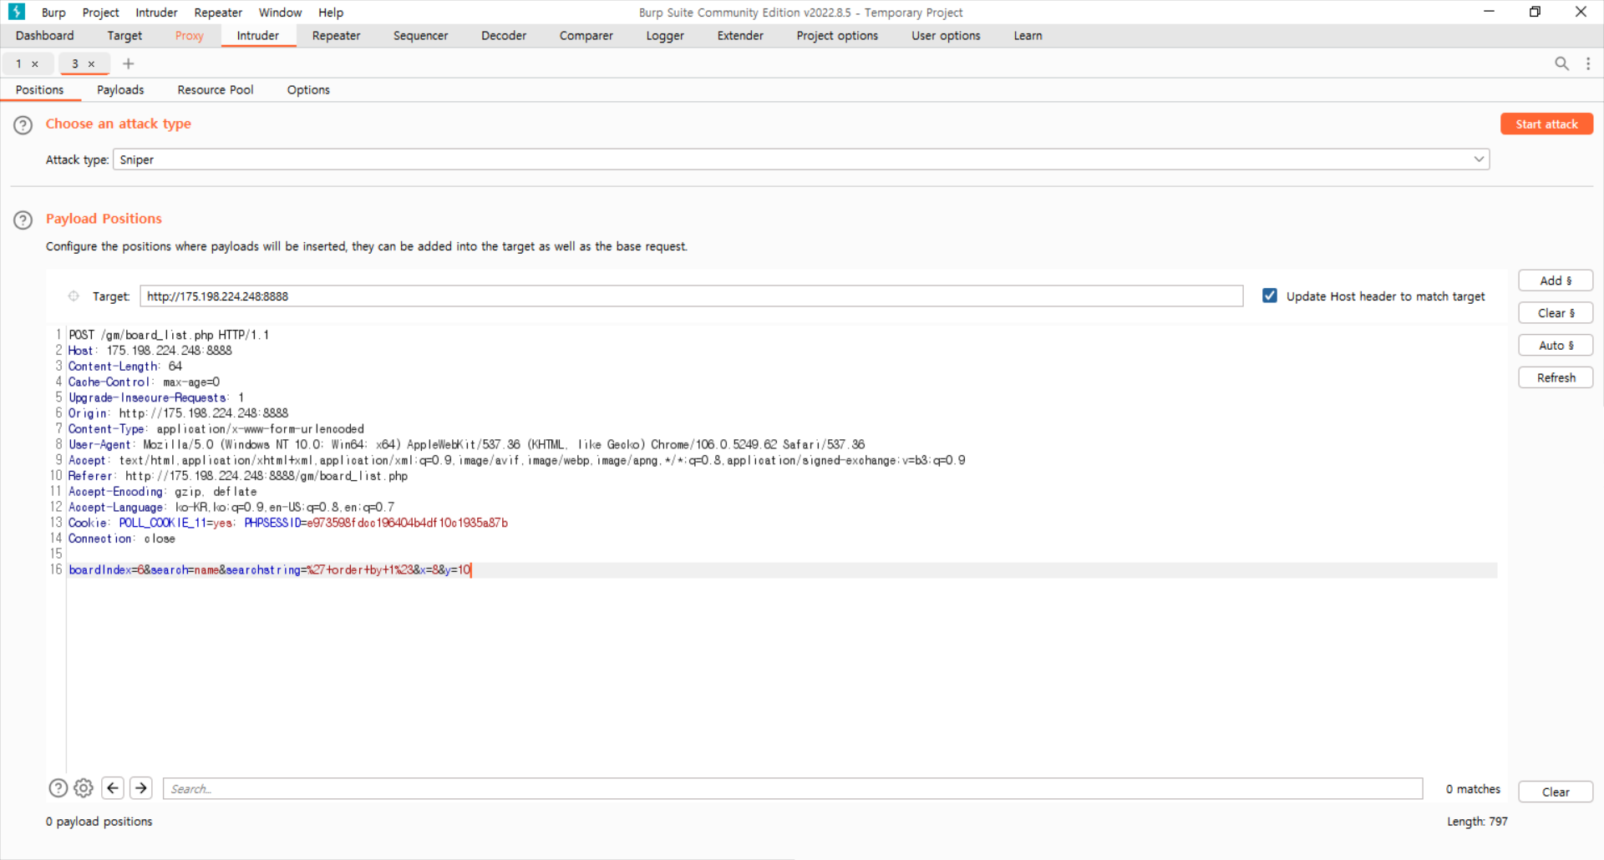Click the Cache-Control header line
Image resolution: width=1604 pixels, height=860 pixels.
pos(144,382)
